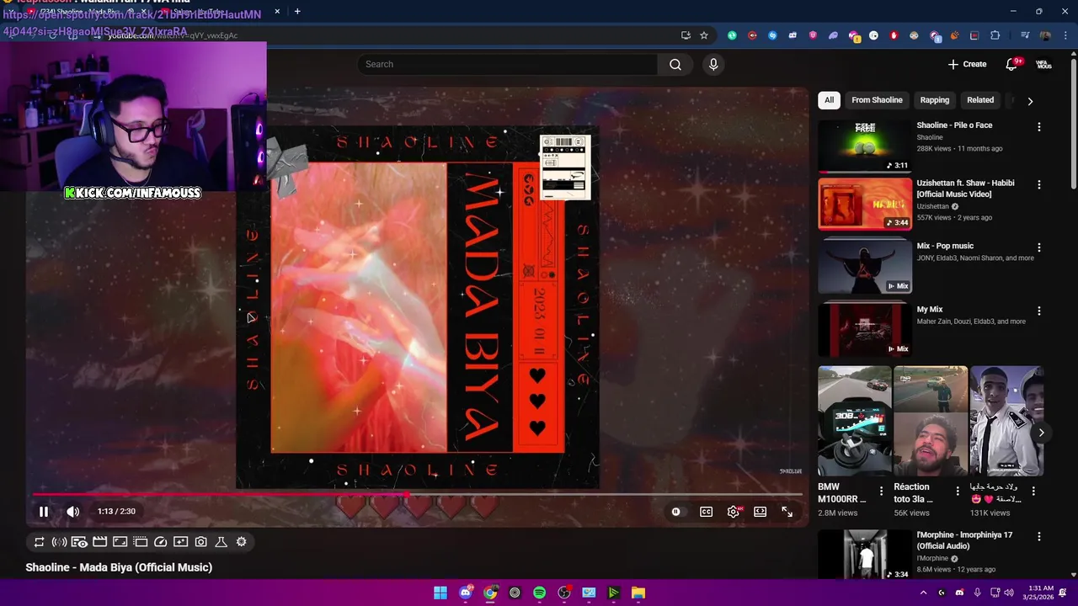Click the pop-up player dashed window icon
Image resolution: width=1078 pixels, height=606 pixels.
pyautogui.click(x=140, y=542)
